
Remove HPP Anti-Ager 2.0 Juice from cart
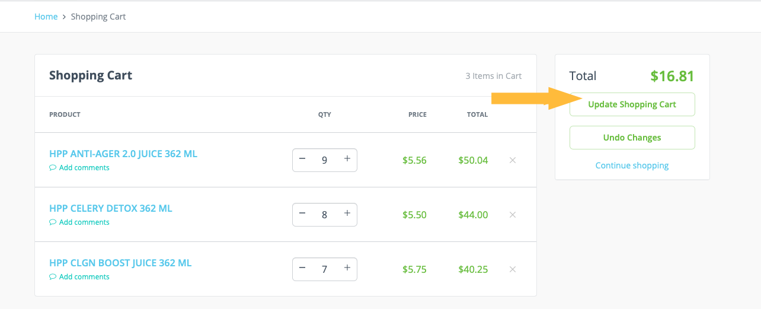pos(513,160)
